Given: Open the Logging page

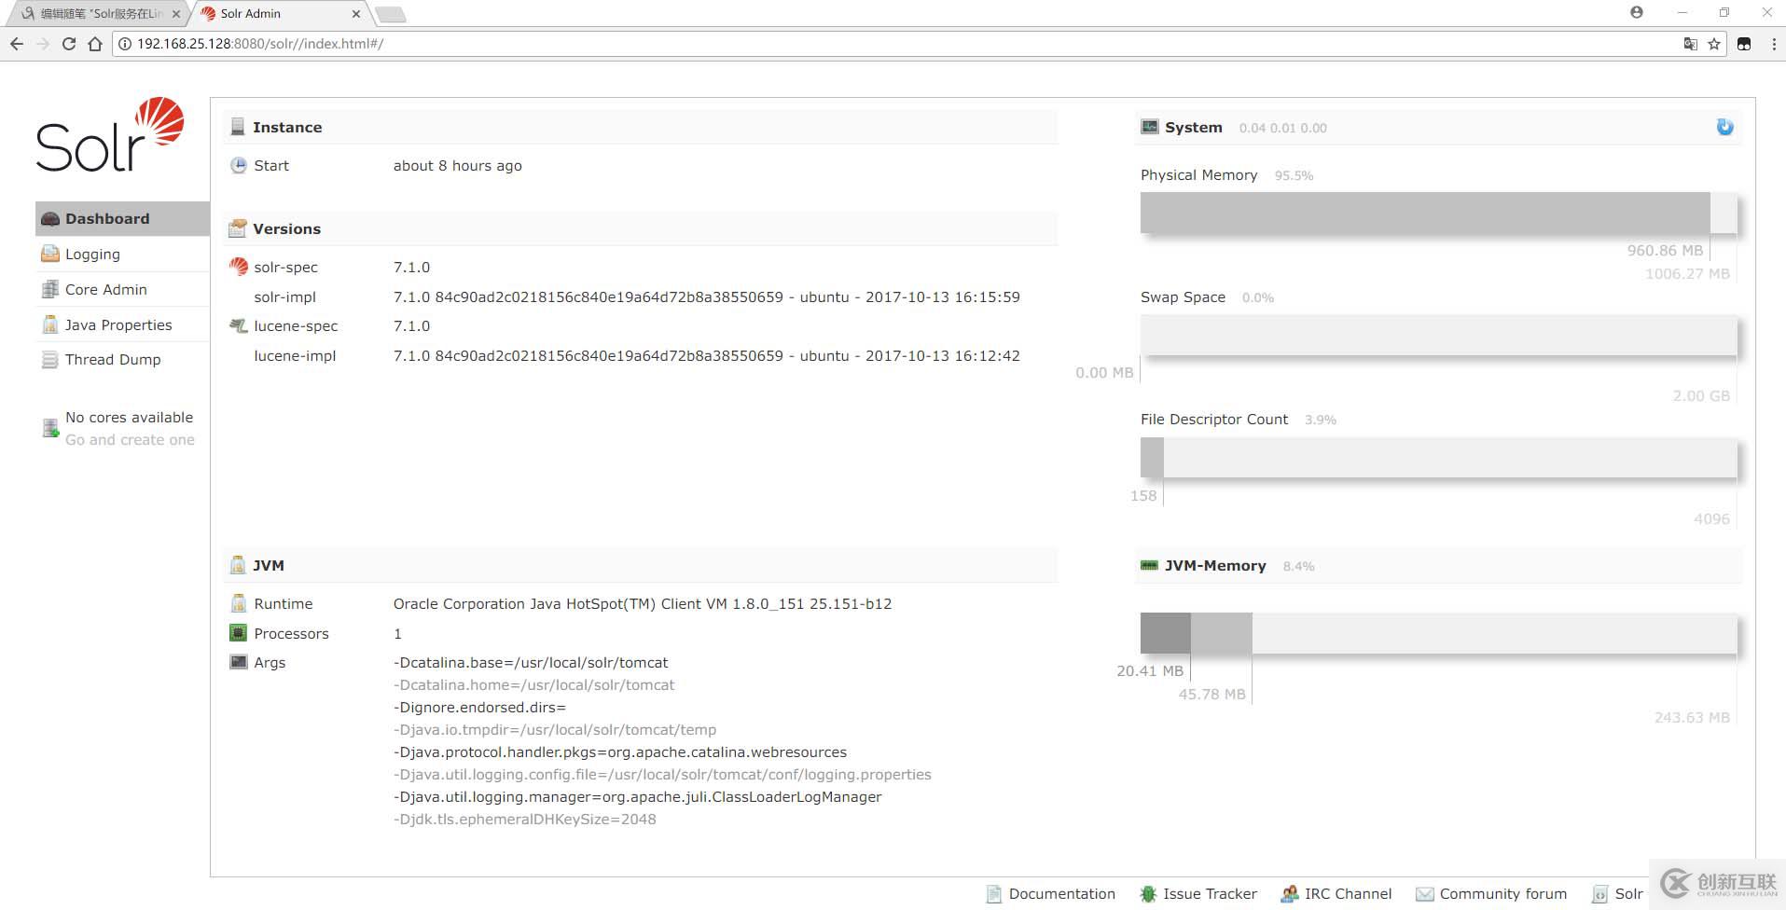Looking at the screenshot, I should [x=122, y=255].
